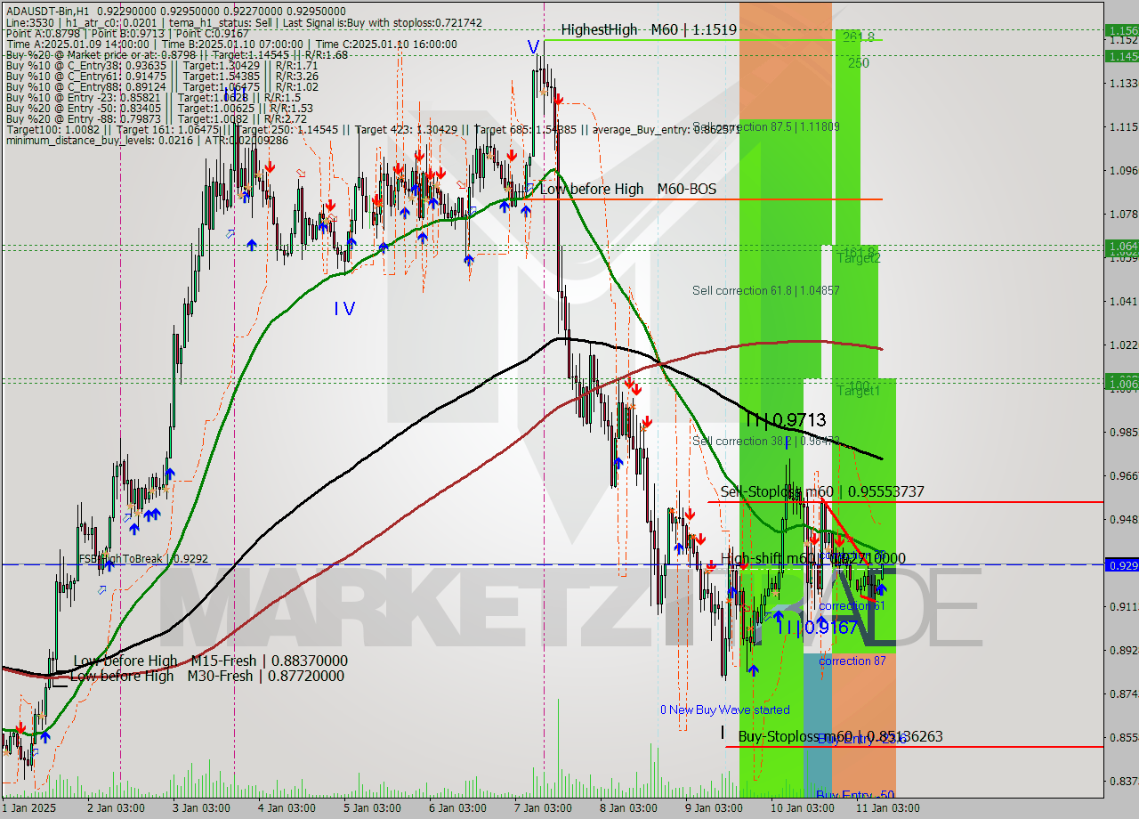
Task: Click the blue 'V' wave label at the peak
Action: point(533,46)
